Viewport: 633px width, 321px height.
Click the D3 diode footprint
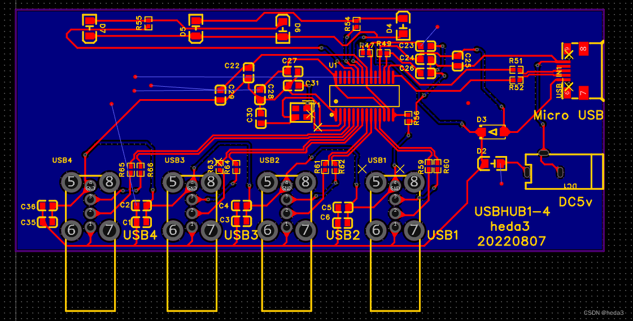(493, 132)
